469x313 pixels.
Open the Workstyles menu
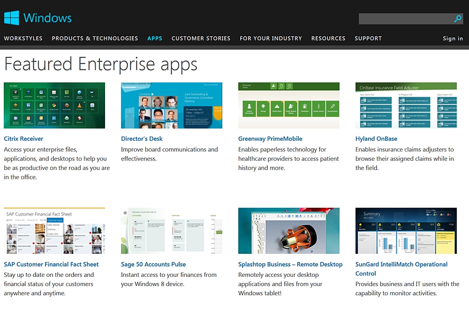tap(23, 38)
